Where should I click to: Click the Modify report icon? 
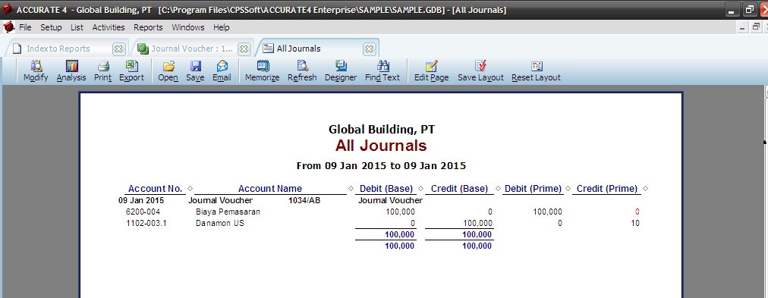point(36,71)
